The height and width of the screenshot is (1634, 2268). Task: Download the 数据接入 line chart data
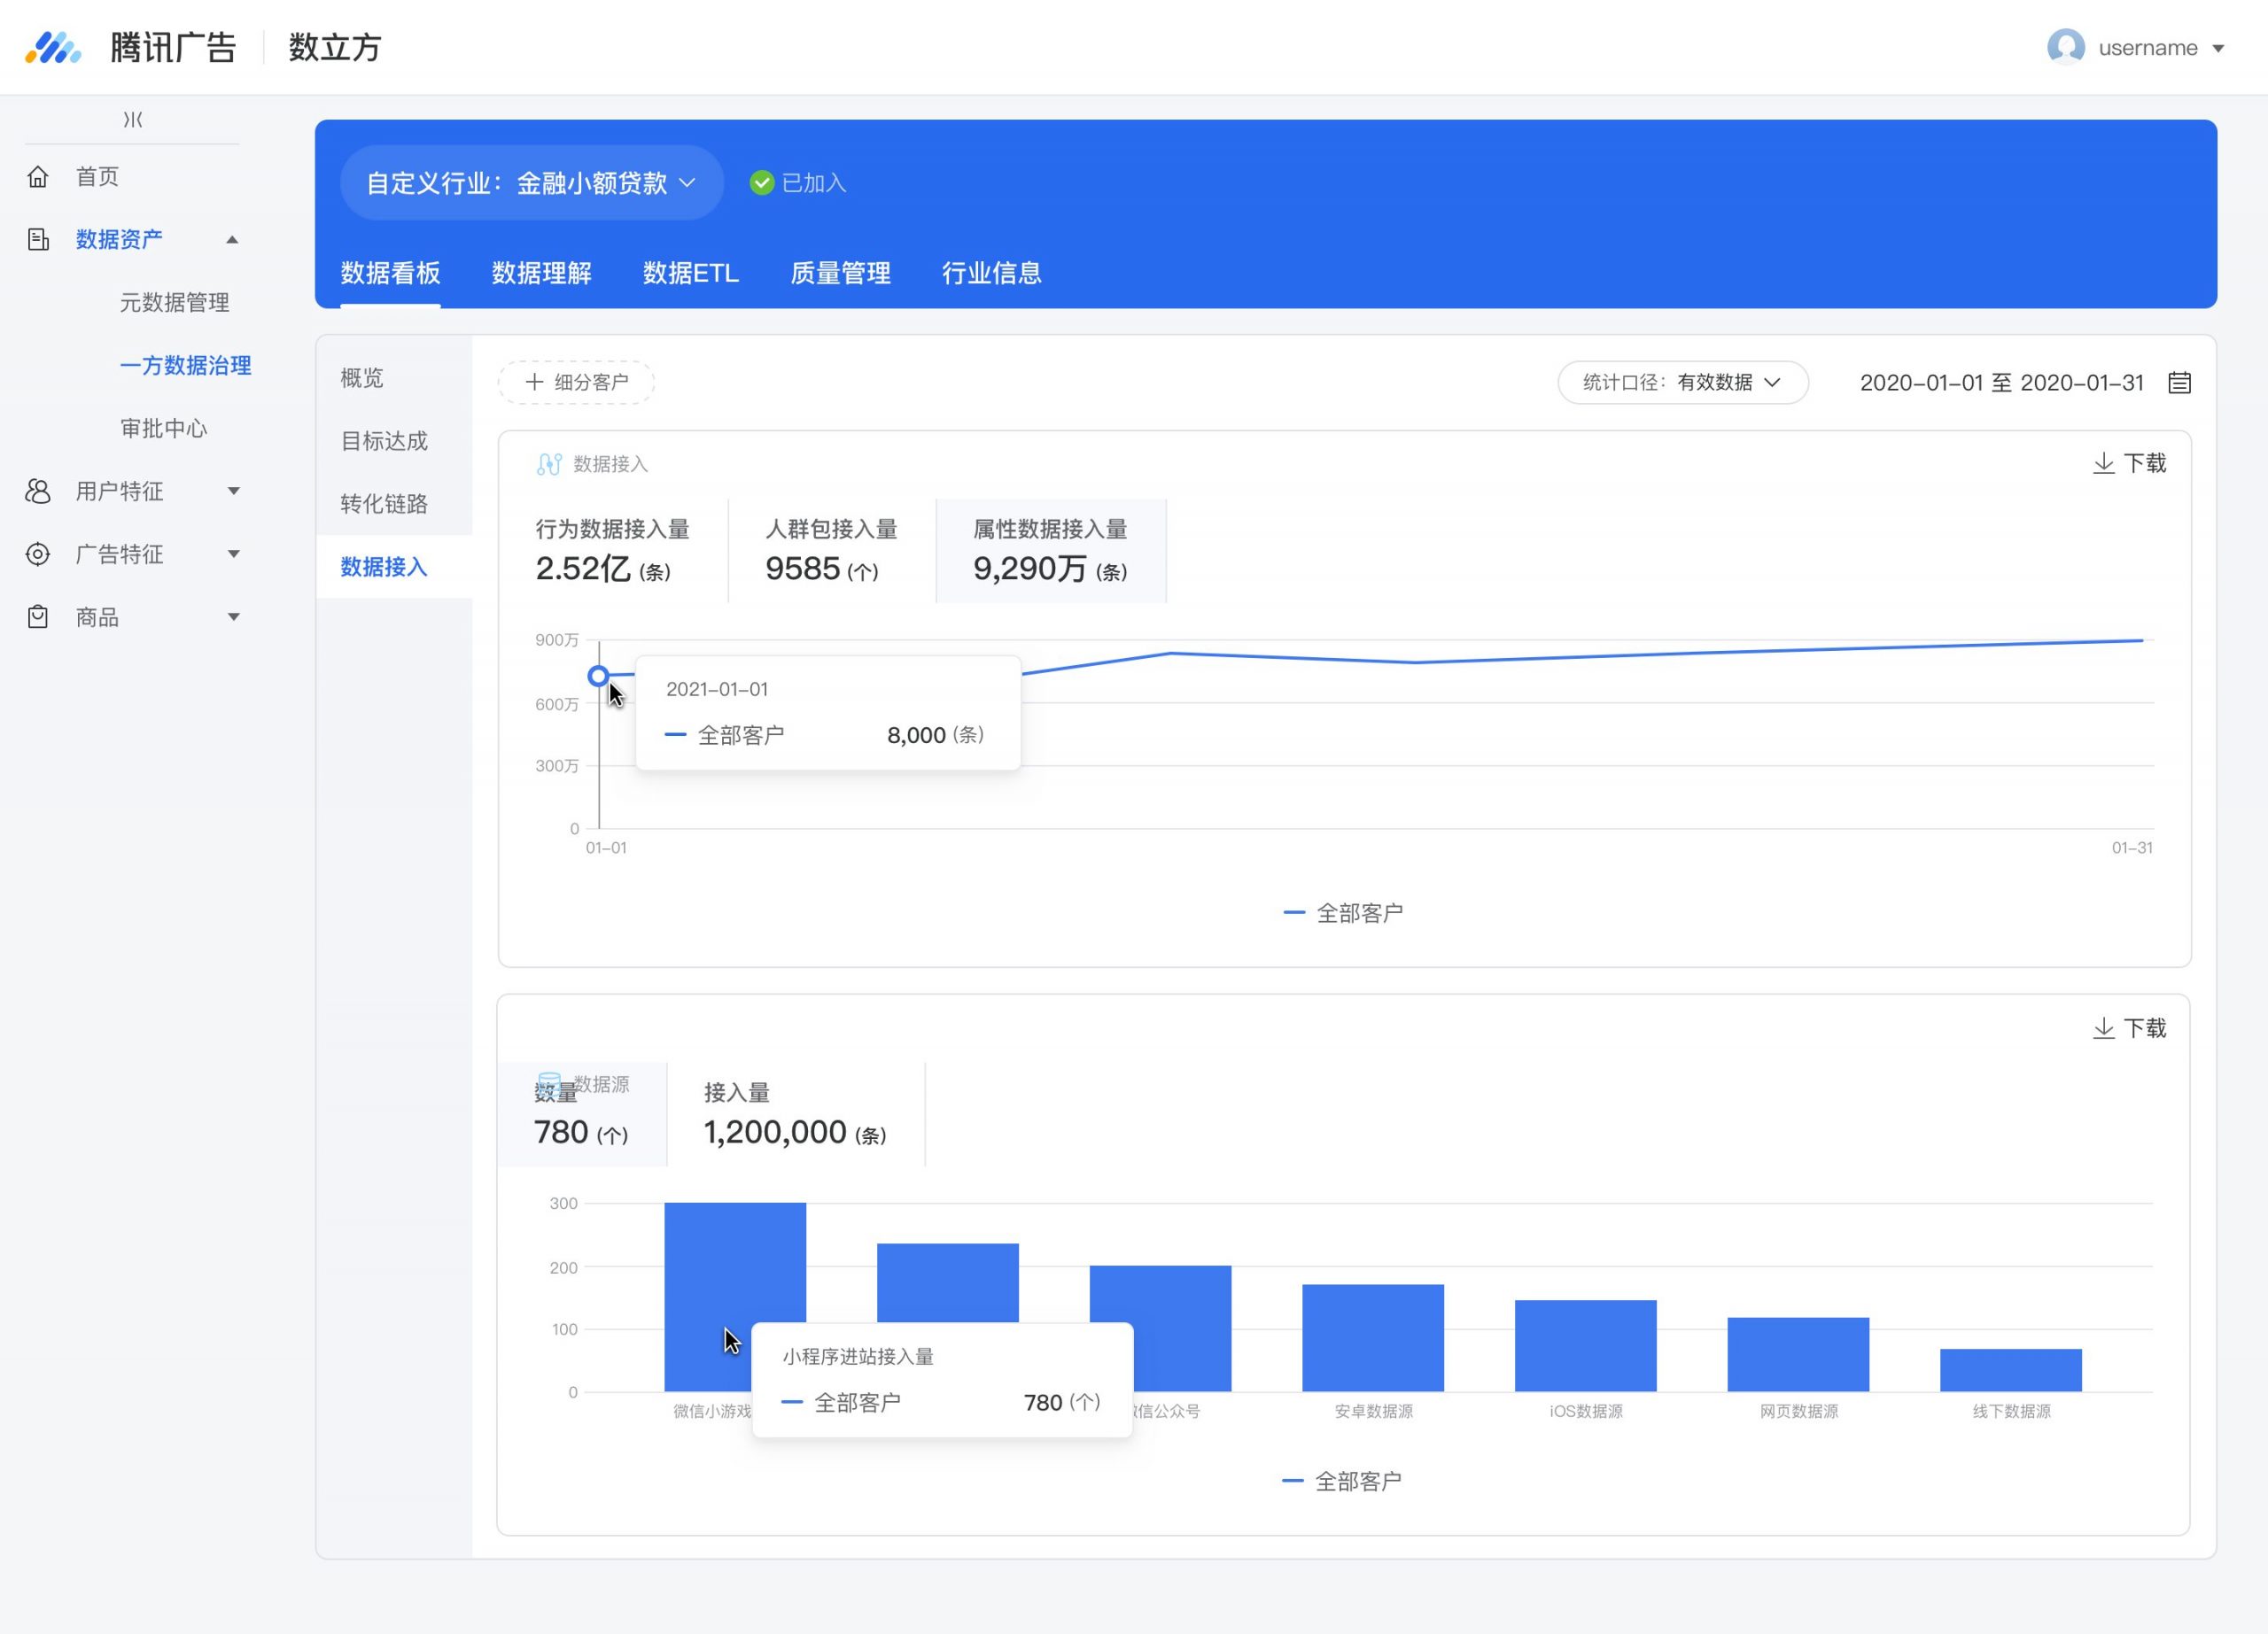[x=2130, y=464]
